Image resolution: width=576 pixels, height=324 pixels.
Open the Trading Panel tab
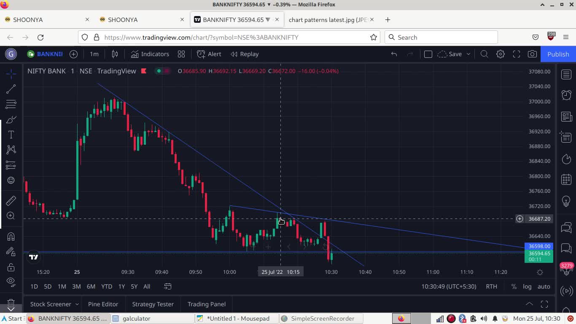coord(207,304)
